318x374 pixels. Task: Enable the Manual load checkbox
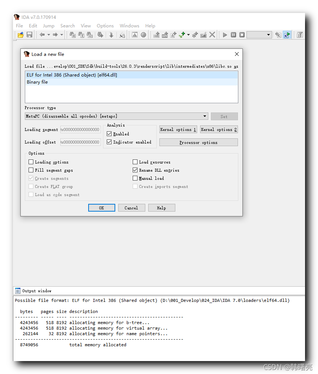[135, 178]
